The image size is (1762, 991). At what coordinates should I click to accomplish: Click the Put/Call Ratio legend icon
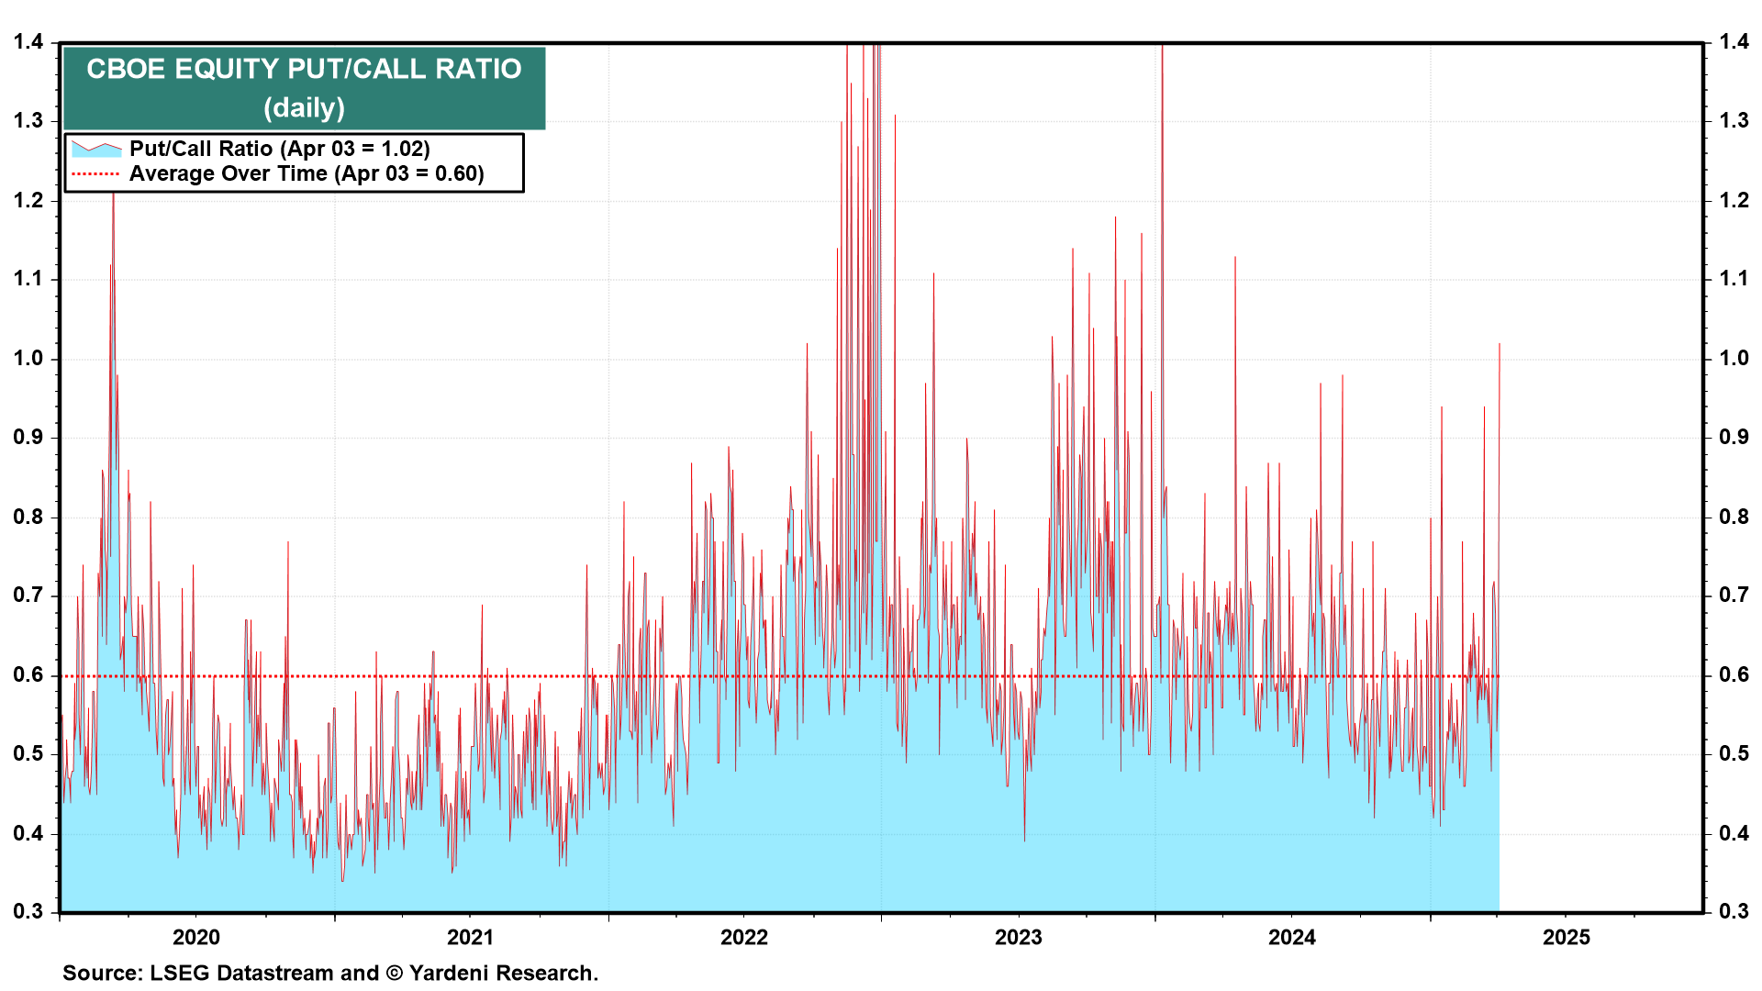tap(96, 149)
